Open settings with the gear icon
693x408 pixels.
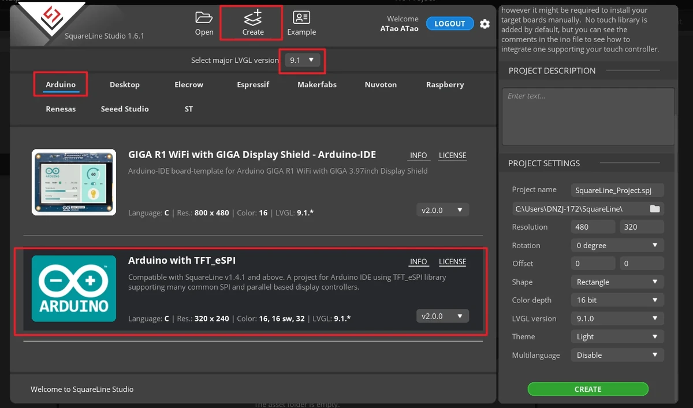point(485,24)
